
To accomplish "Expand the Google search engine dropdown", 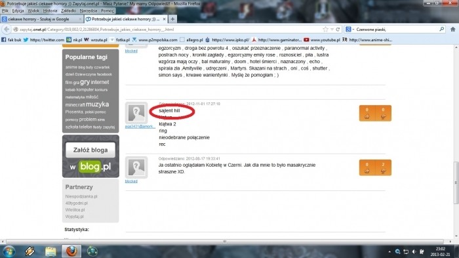I will tap(349, 30).
